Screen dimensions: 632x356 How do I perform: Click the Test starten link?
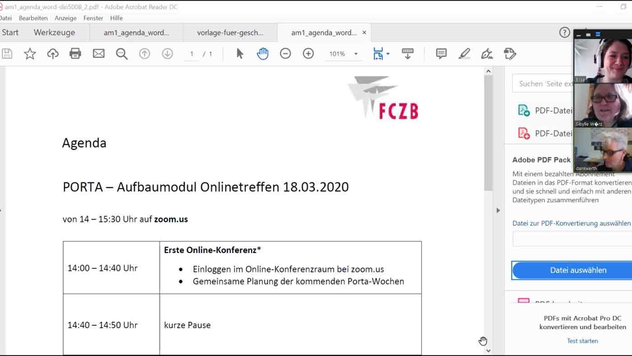pos(582,341)
